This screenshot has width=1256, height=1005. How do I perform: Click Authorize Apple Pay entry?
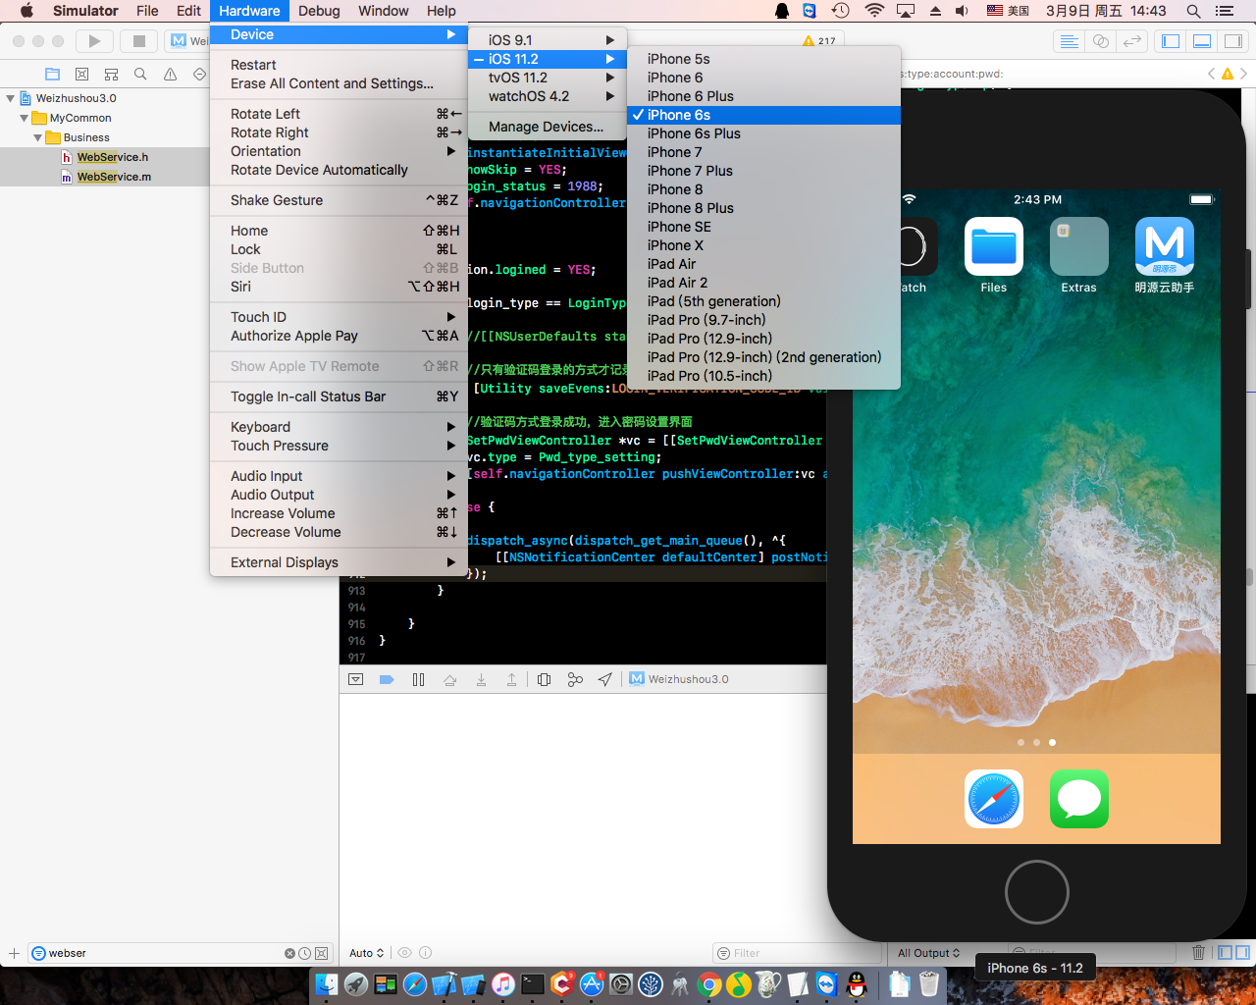(339, 336)
